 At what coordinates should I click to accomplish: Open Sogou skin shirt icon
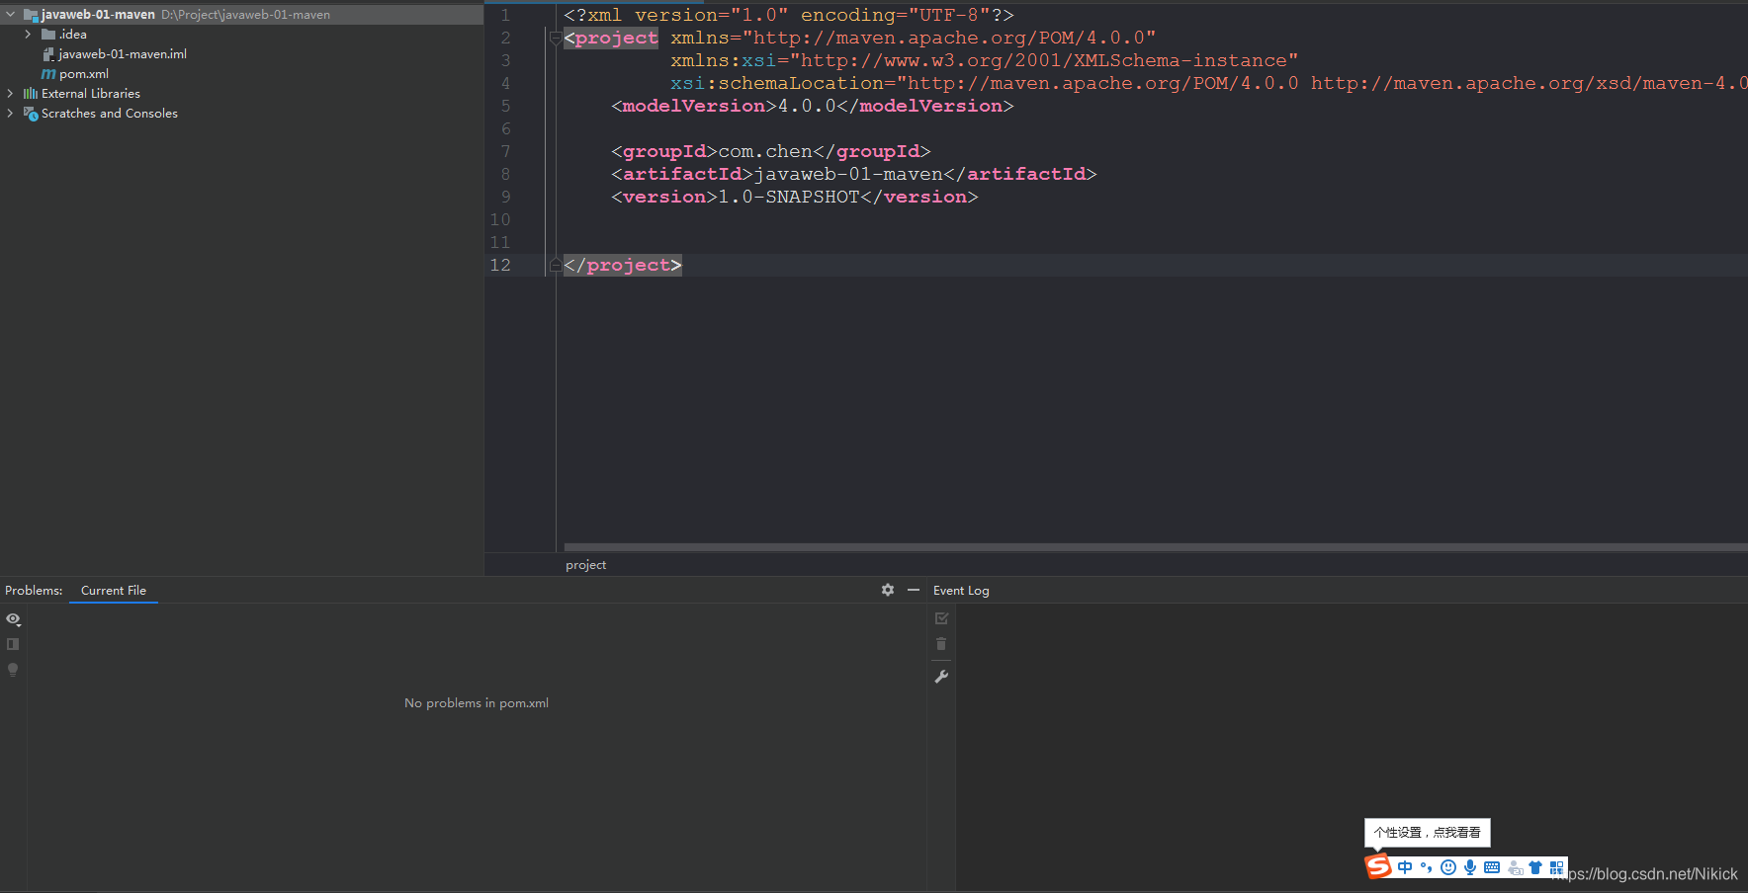pos(1535,867)
